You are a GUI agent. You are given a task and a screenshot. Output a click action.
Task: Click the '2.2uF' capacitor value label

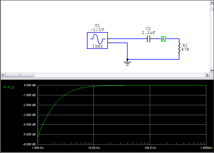click(x=148, y=33)
